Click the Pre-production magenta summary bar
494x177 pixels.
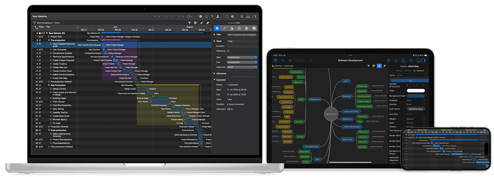110,40
